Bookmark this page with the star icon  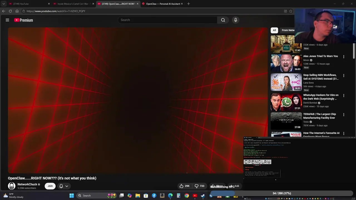point(291,11)
